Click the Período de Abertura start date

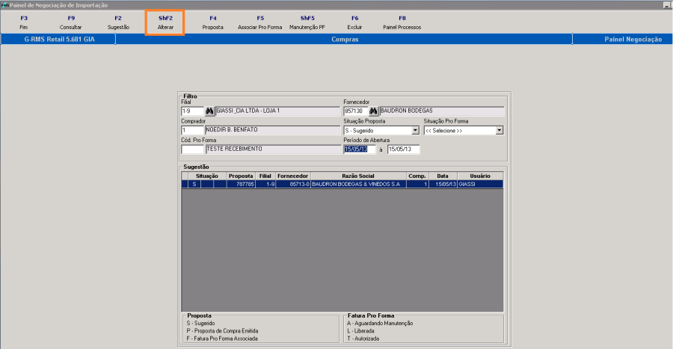pos(360,149)
